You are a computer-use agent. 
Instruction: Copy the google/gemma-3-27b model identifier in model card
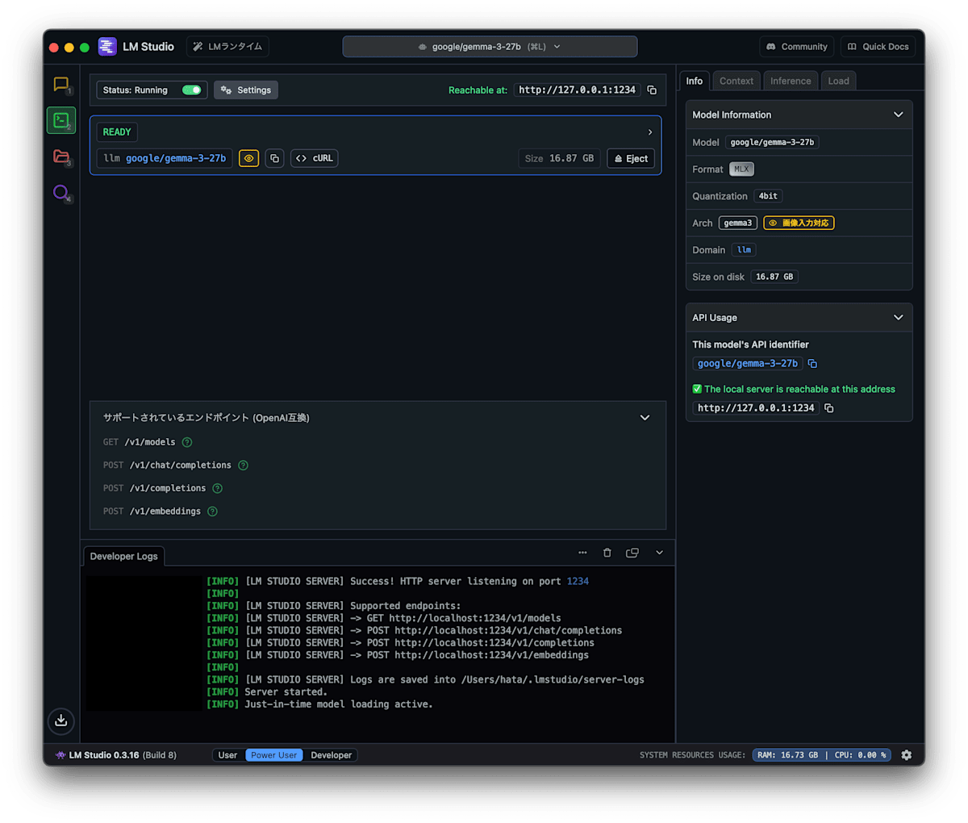pyautogui.click(x=275, y=158)
